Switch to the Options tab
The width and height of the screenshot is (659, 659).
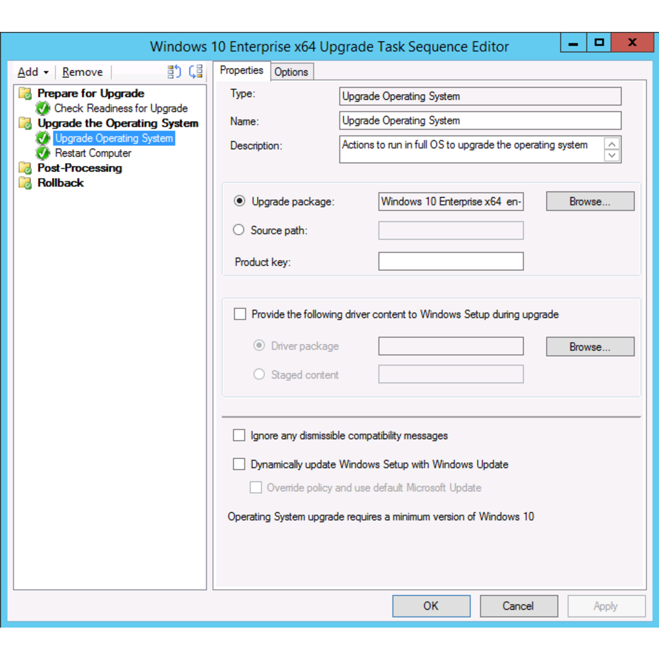pos(291,72)
